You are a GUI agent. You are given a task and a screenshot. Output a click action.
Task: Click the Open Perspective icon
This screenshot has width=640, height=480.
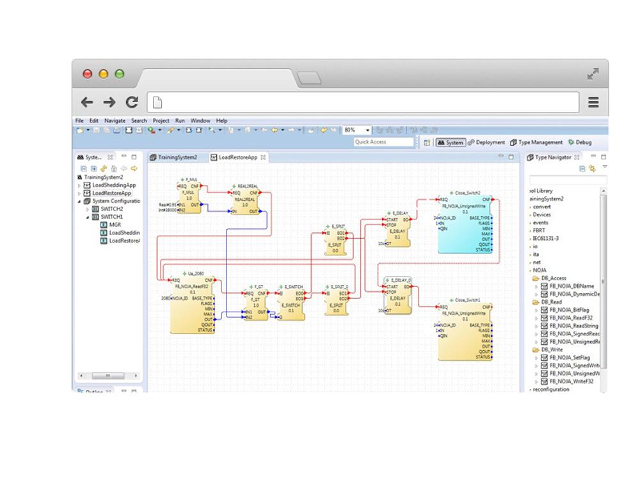coord(427,143)
